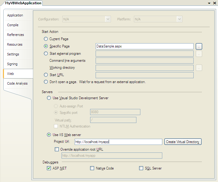Screen dimensions: 218x182
Task: Close the MyVBWebApplication document window
Action: click(x=214, y=3)
